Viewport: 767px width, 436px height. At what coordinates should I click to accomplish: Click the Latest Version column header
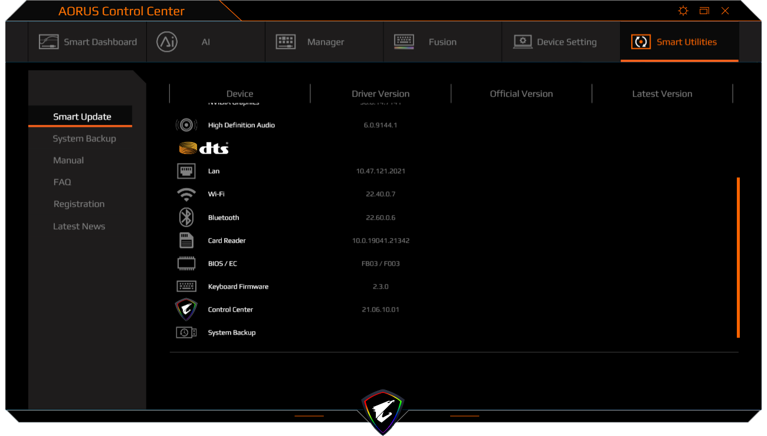[x=662, y=94]
